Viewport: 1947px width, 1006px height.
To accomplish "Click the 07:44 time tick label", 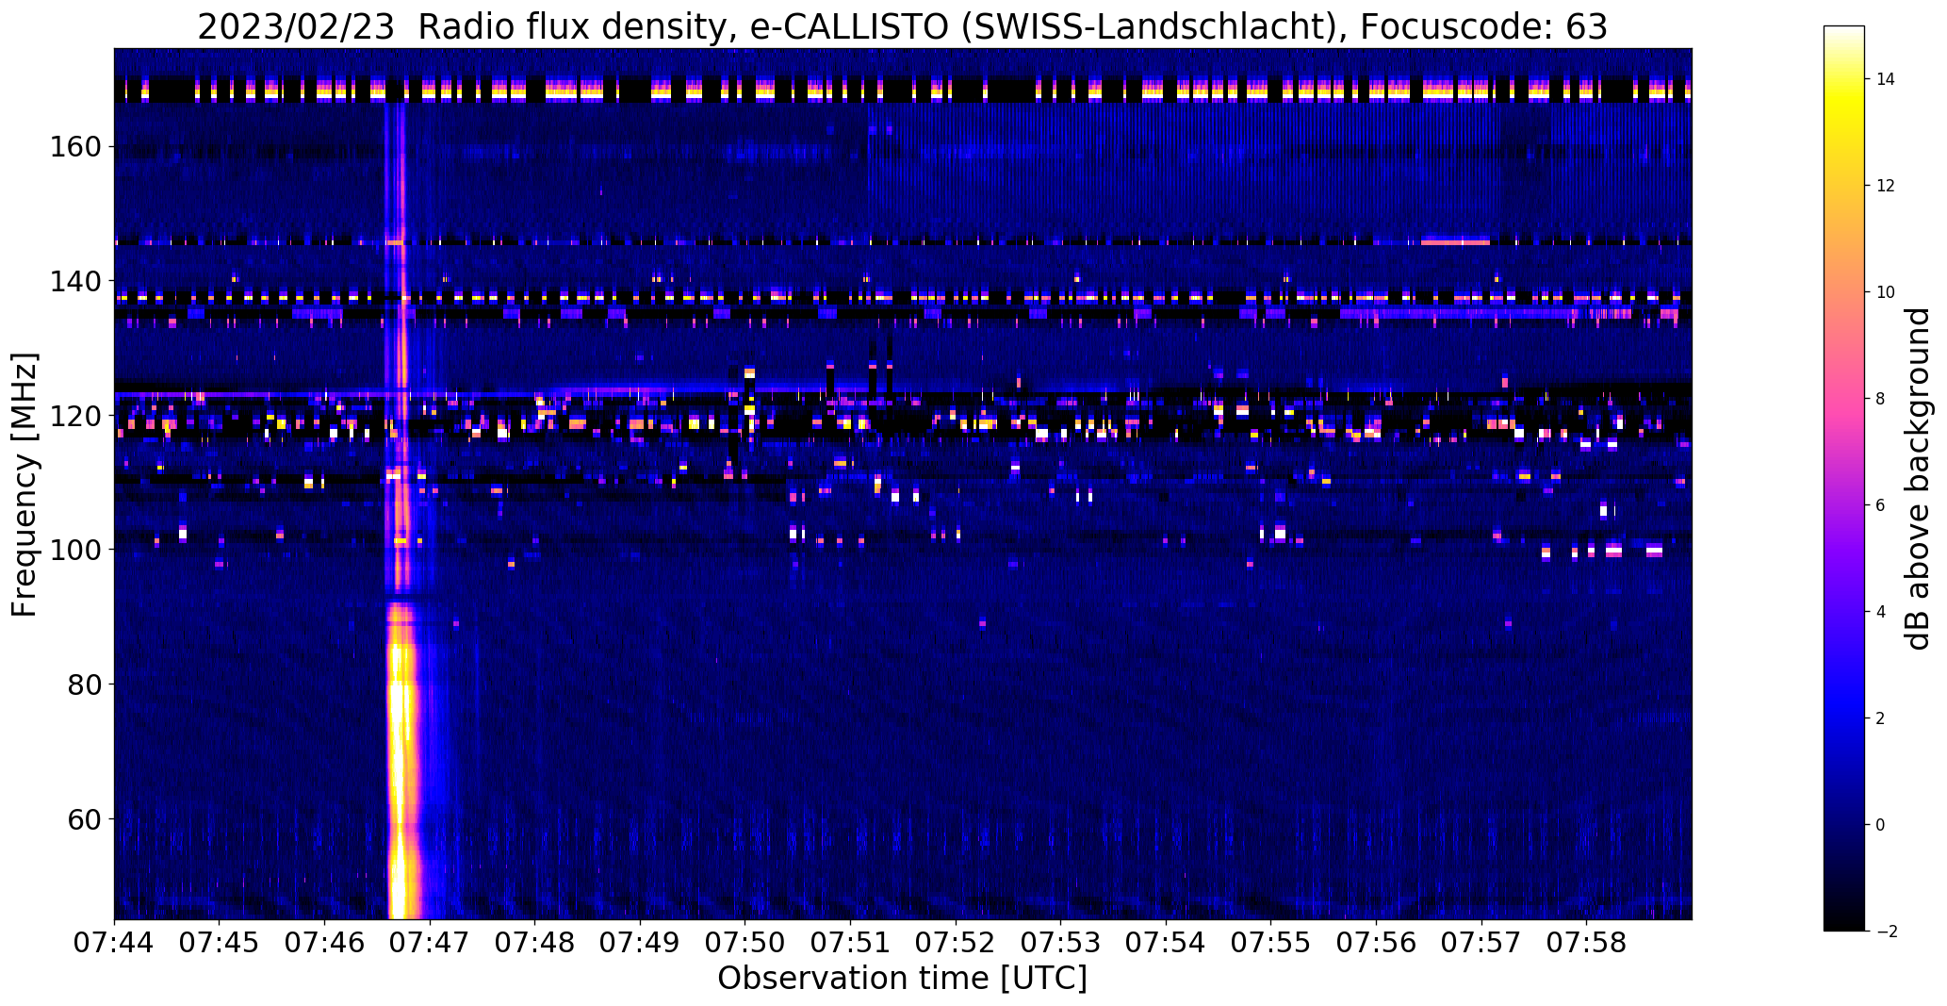I will point(114,943).
